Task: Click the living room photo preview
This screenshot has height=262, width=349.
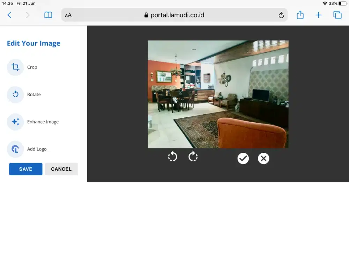Action: (218, 94)
